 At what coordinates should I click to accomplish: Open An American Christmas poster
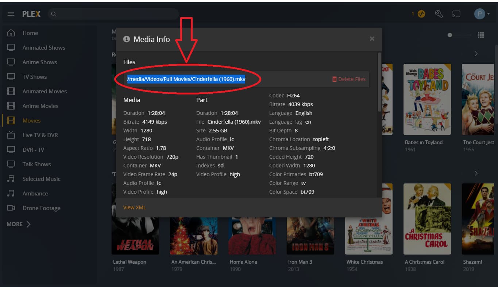194,236
